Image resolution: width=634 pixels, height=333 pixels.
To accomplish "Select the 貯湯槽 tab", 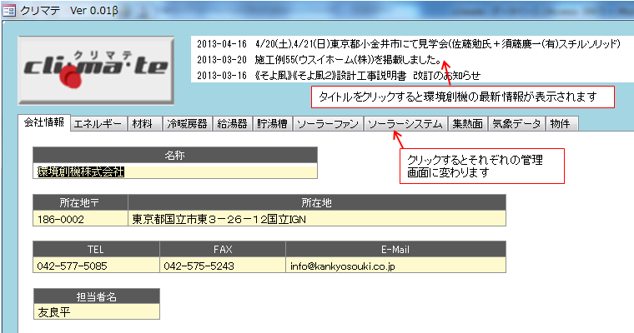I will (273, 124).
